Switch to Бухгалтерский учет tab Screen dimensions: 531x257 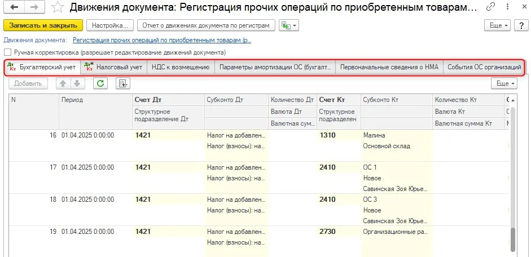coord(43,67)
